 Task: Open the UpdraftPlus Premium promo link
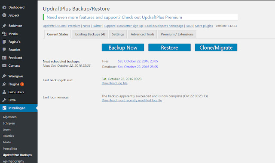click(x=114, y=17)
